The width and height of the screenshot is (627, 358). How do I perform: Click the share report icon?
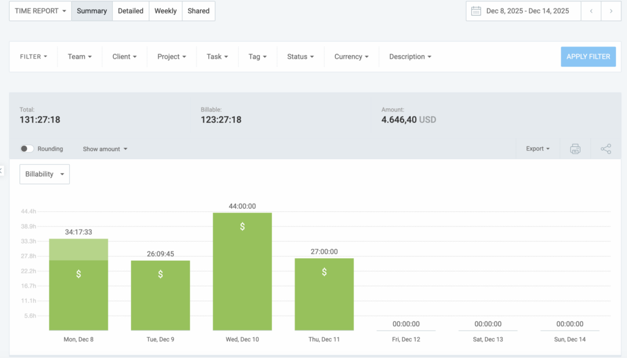point(606,149)
